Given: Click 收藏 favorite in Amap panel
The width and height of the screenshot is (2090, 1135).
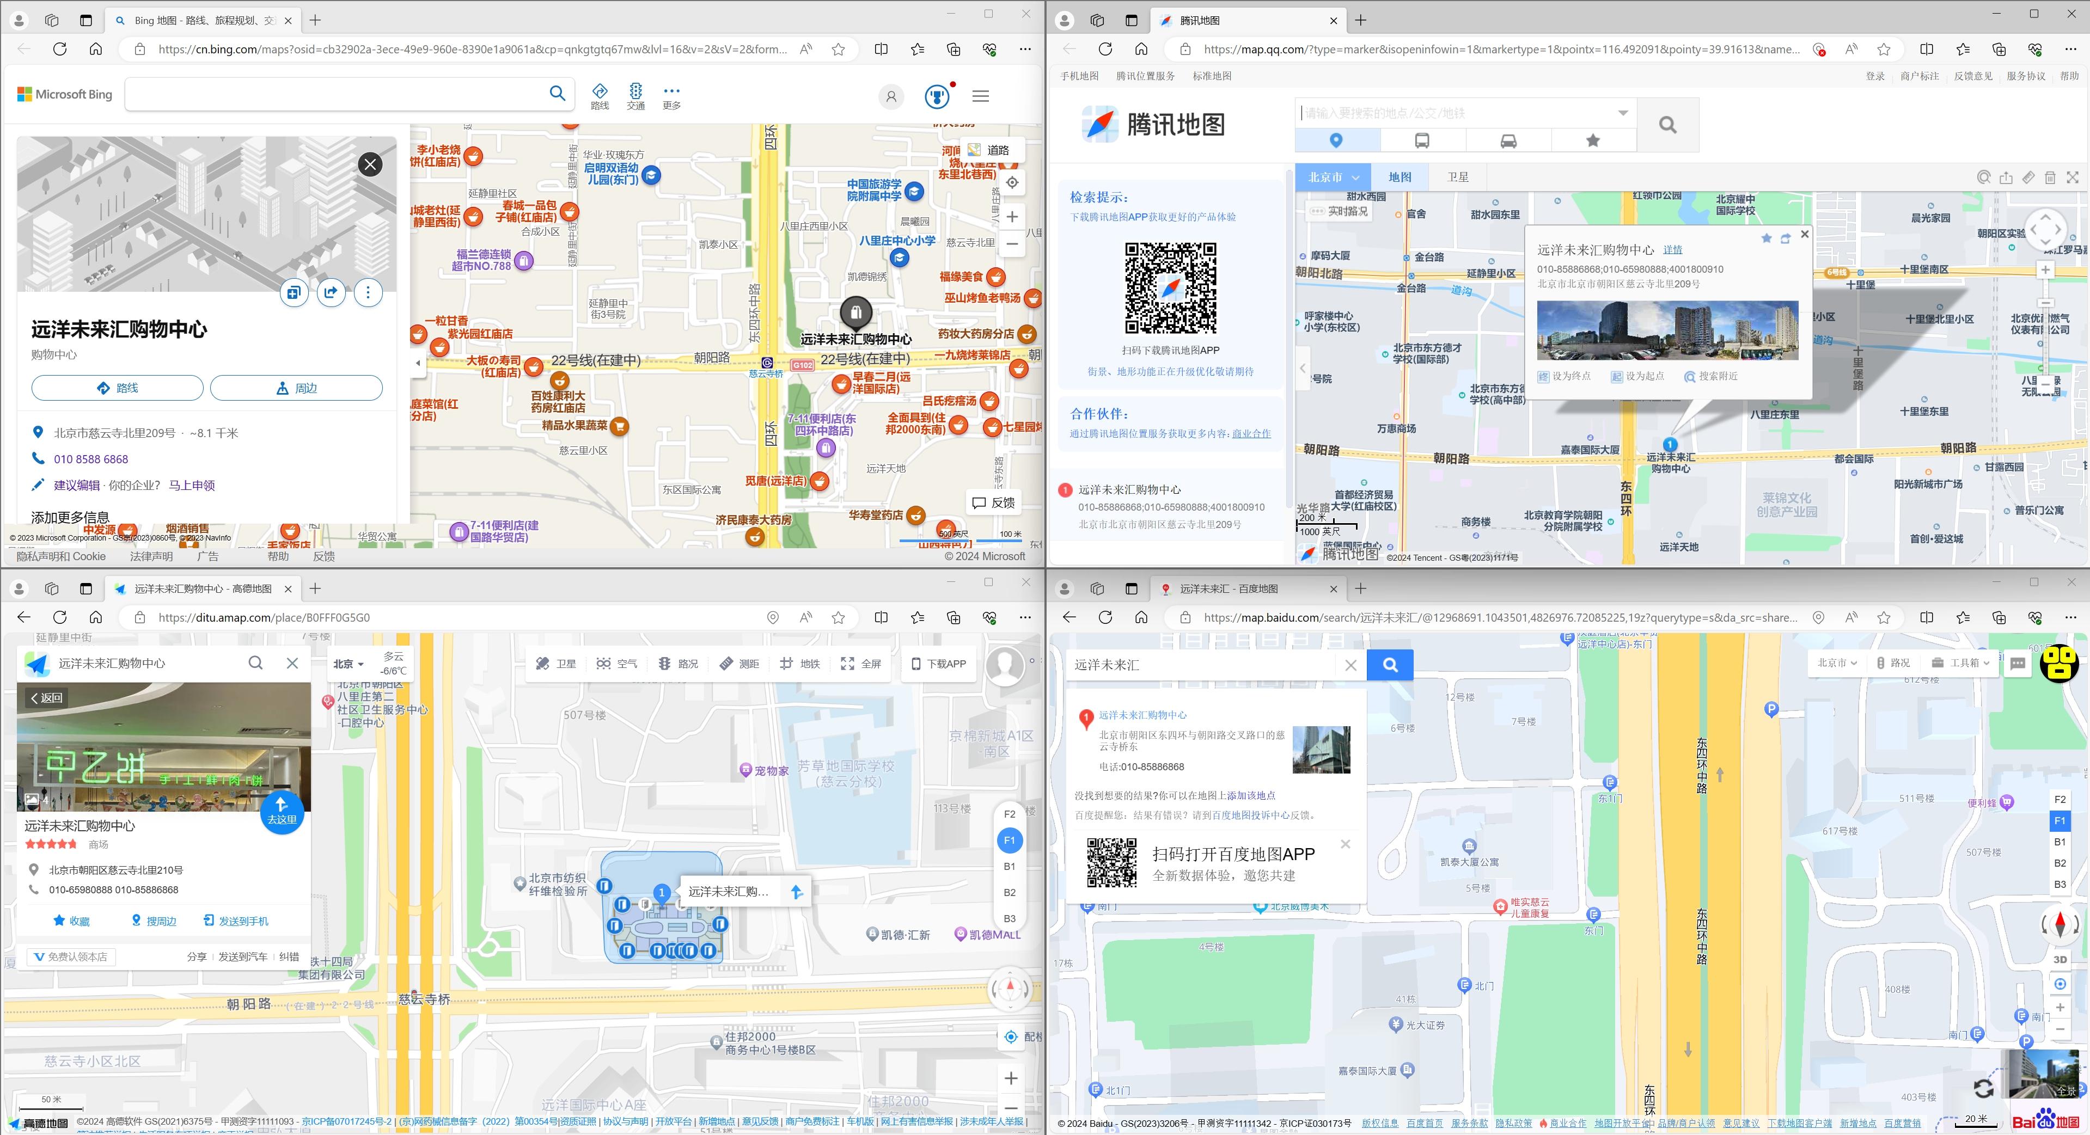Looking at the screenshot, I should (x=71, y=921).
